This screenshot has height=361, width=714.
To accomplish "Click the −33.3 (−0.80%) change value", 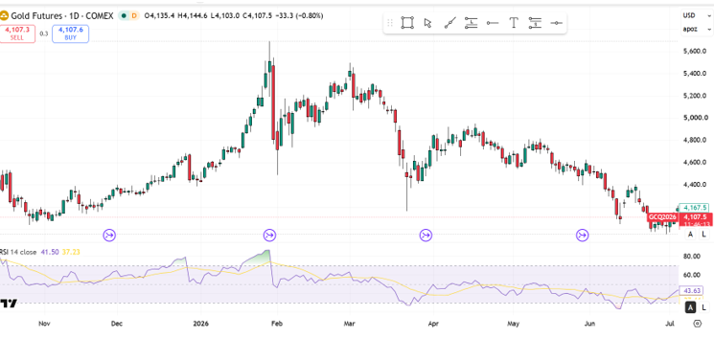I will pos(298,16).
